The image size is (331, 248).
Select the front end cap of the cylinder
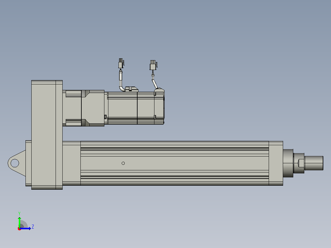[x=276, y=163]
